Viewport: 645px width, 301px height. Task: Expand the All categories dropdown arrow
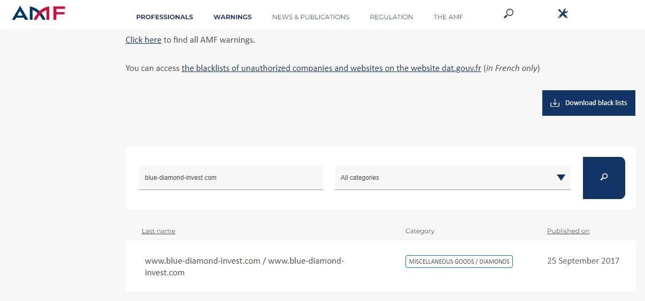point(561,178)
